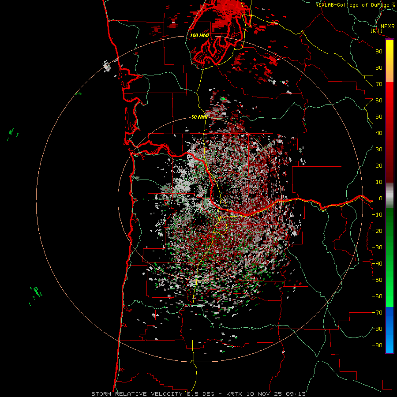Click the -70 label on the scale
Viewport: 397px width, 397px height.
377,313
